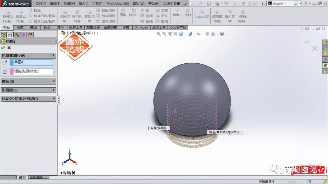Click the 插入零件 insert part tool
Screen dimensions: 328x184
click(230, 16)
